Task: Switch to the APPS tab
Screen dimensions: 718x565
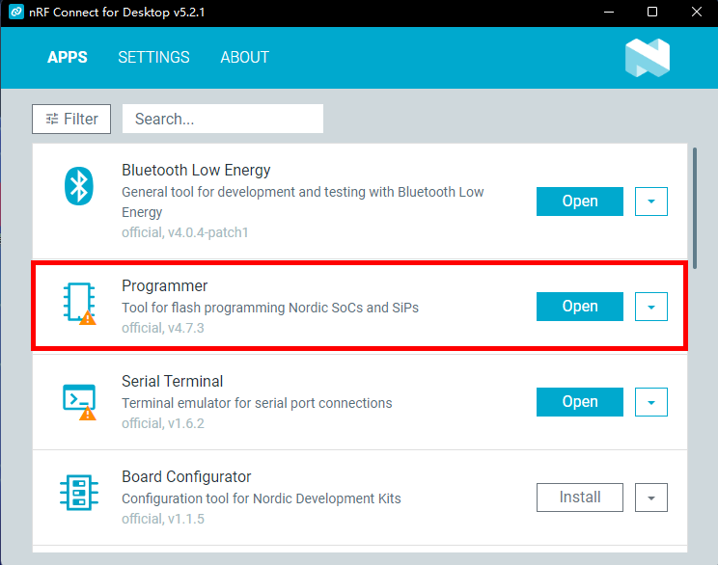Action: (x=68, y=57)
